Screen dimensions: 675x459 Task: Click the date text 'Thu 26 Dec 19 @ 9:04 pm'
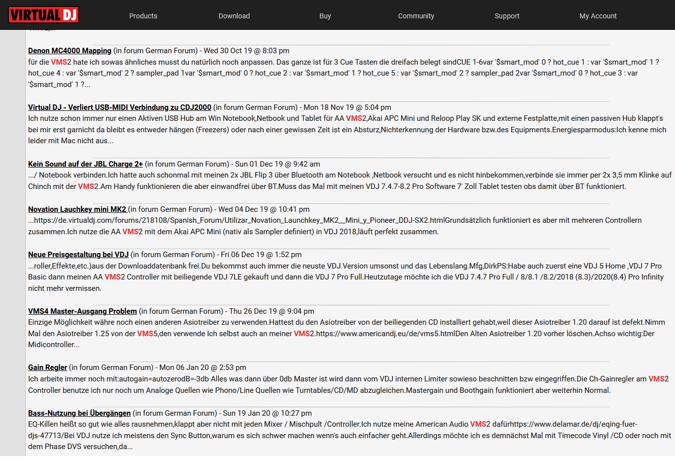272,311
